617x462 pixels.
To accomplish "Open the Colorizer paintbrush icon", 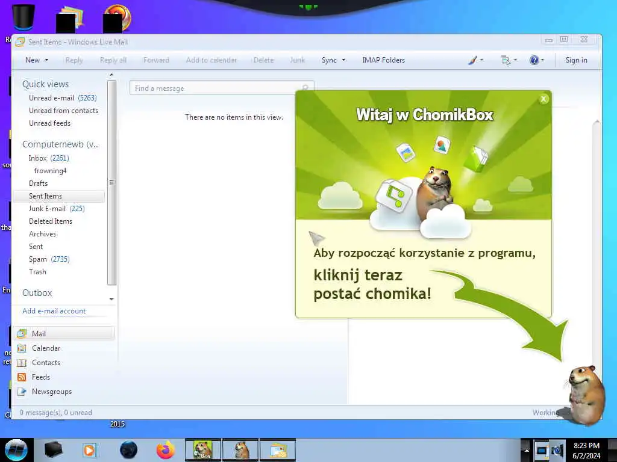I will click(x=472, y=60).
